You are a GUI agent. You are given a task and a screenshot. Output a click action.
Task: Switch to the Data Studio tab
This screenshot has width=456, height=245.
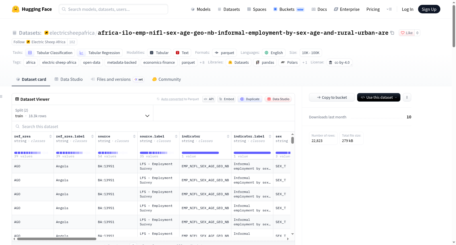tap(69, 79)
